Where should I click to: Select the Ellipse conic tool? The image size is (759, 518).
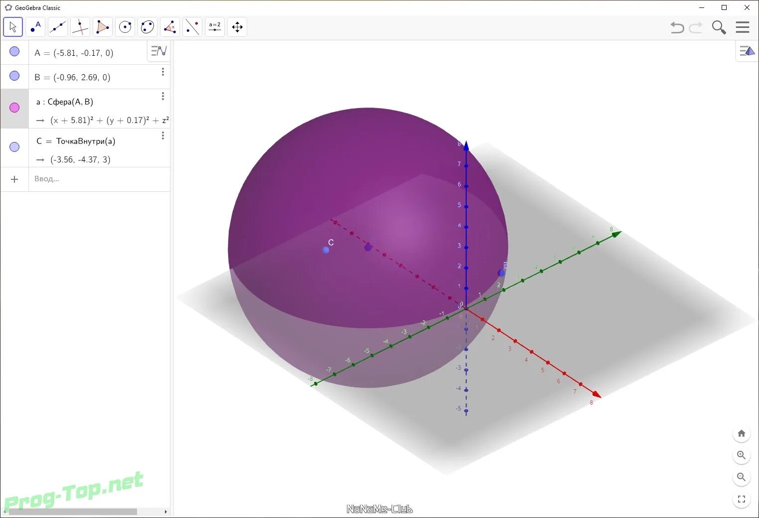pyautogui.click(x=148, y=27)
